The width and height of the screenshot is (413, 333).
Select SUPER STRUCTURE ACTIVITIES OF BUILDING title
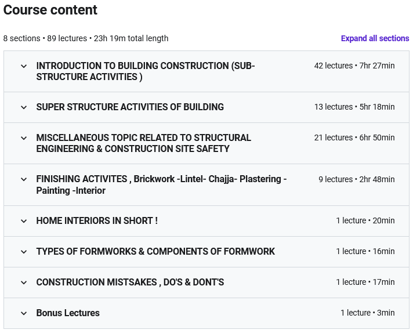click(130, 107)
